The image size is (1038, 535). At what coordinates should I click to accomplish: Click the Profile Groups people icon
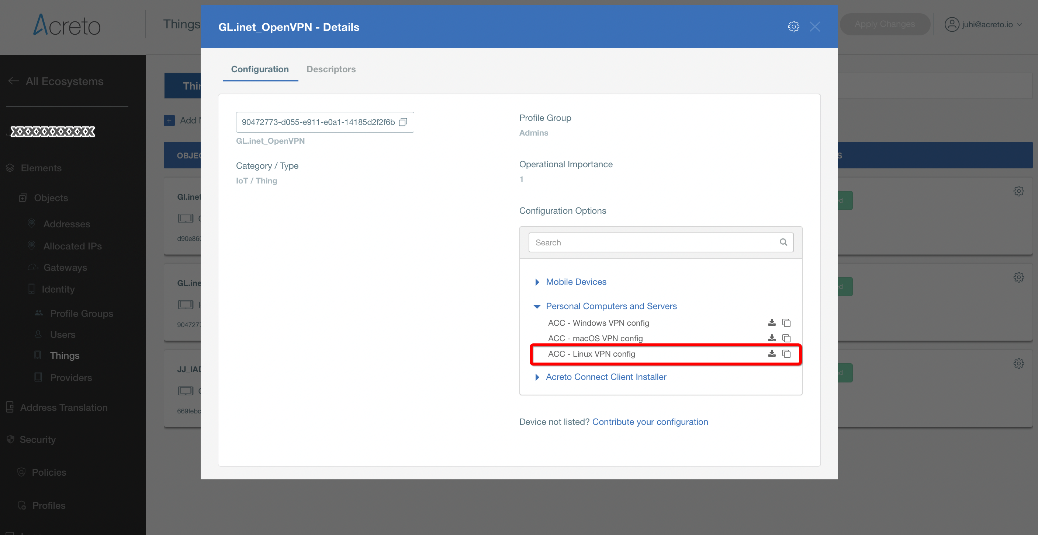coord(39,313)
